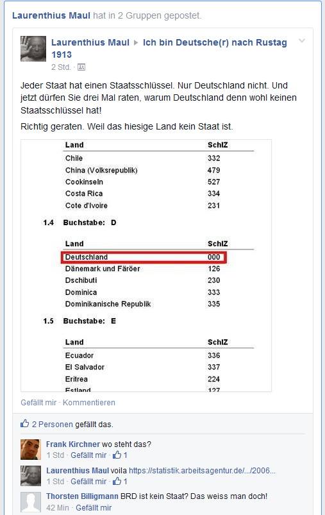The height and width of the screenshot is (515, 325).
Task: Open Frank Kirchner's profile from comment
Action: click(73, 444)
